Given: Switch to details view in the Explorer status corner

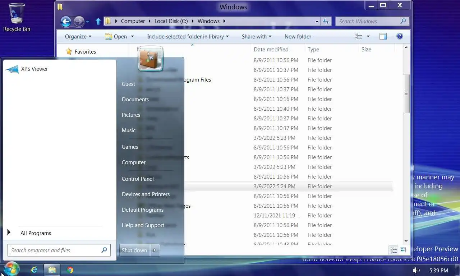Looking at the screenshot, I should 394,250.
